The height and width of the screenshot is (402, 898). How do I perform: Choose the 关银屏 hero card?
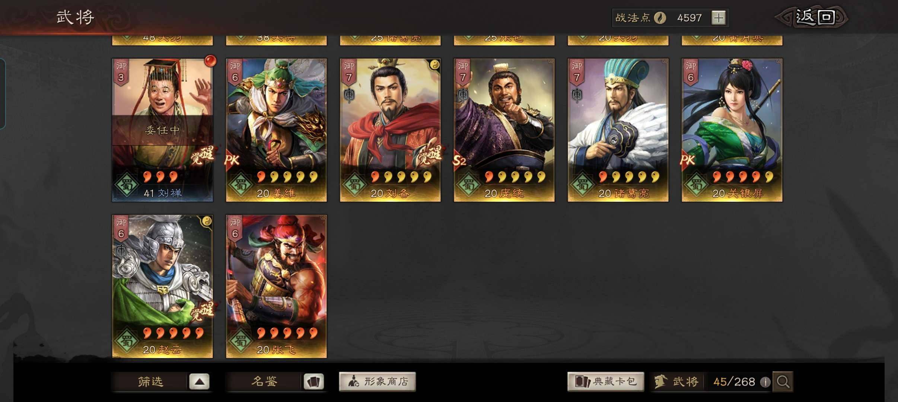pos(732,130)
